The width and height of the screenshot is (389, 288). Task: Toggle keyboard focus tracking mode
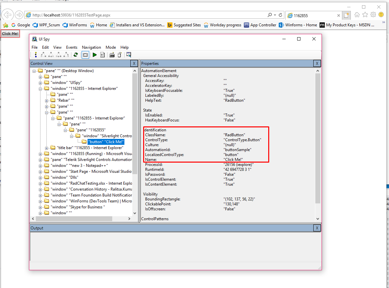[x=112, y=55]
